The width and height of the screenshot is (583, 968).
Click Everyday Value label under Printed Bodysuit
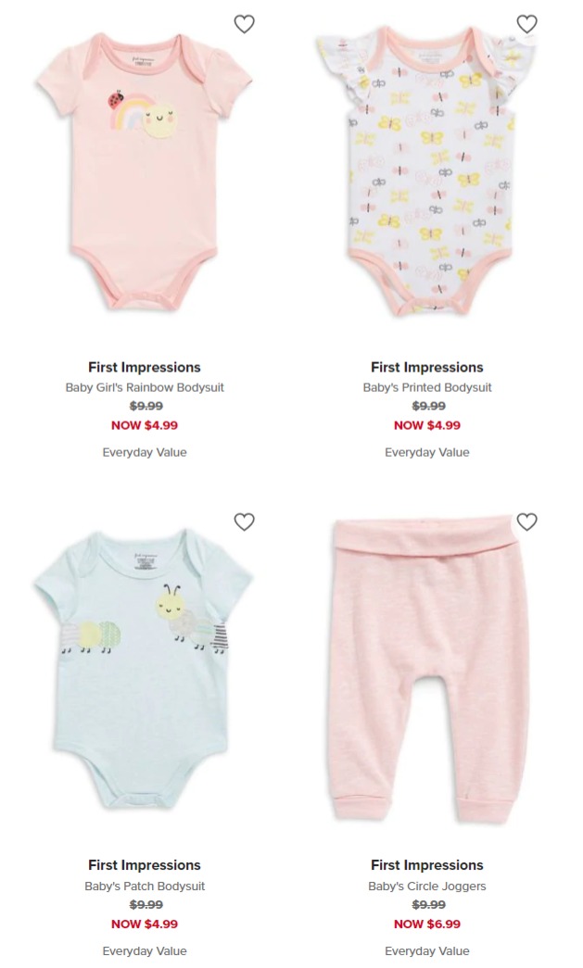coord(427,453)
